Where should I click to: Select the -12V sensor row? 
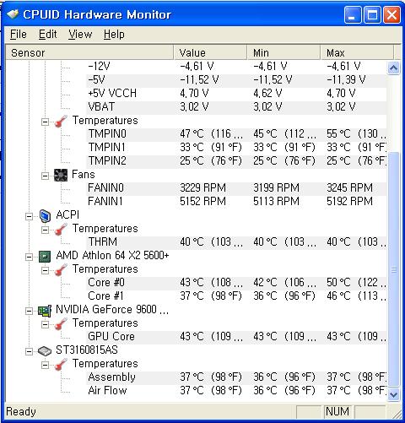(x=236, y=67)
